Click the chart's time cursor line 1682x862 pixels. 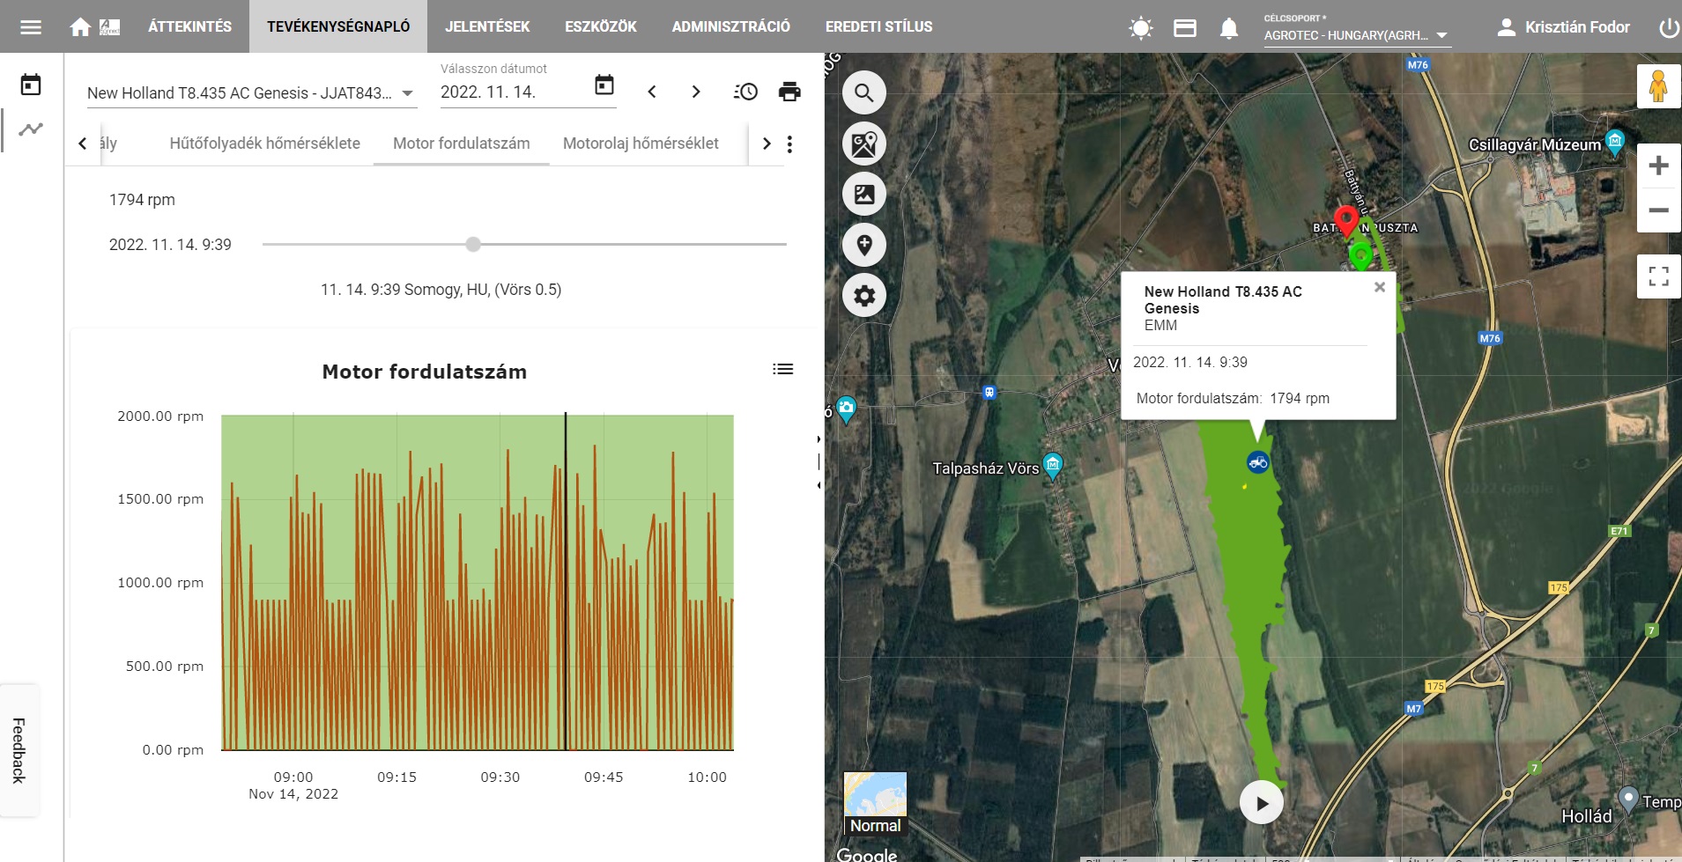point(566,581)
